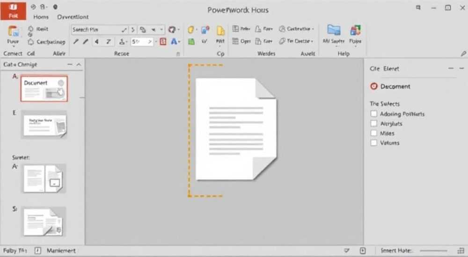Adjust the Smert Hate slider
This screenshot has width=468, height=257.
pos(433,251)
